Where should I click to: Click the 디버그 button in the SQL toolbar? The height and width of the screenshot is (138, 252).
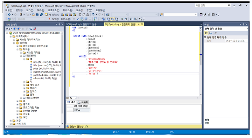coord(65,19)
